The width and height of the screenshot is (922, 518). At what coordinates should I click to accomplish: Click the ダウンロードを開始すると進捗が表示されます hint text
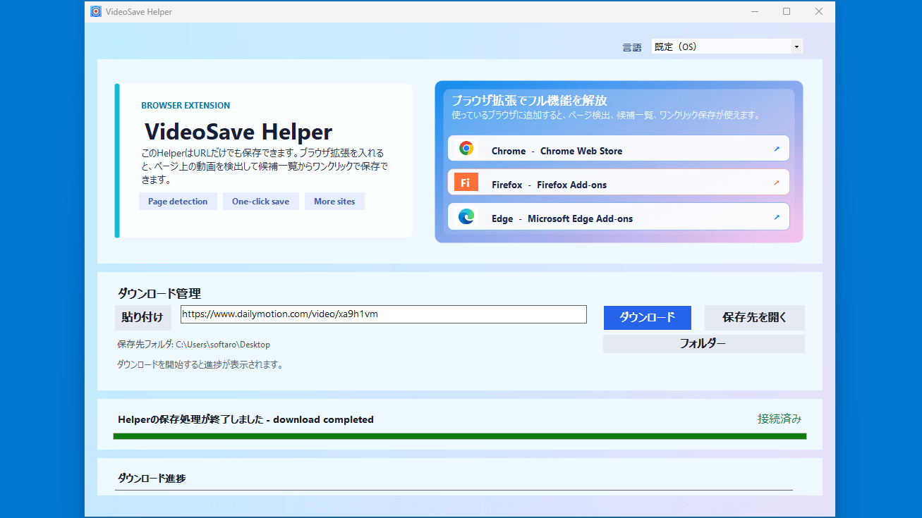pyautogui.click(x=200, y=365)
